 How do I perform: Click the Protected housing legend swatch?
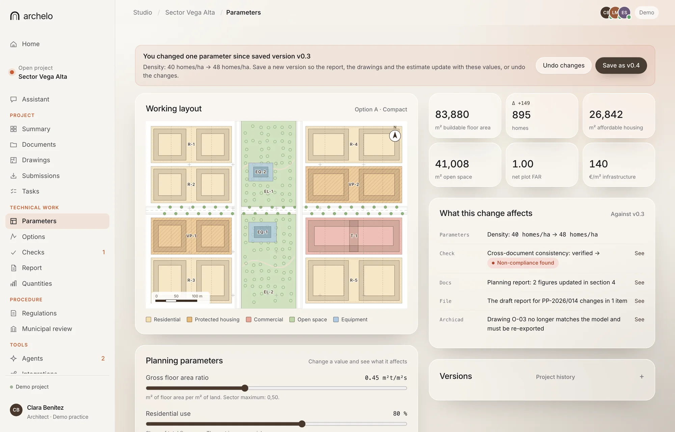point(189,320)
